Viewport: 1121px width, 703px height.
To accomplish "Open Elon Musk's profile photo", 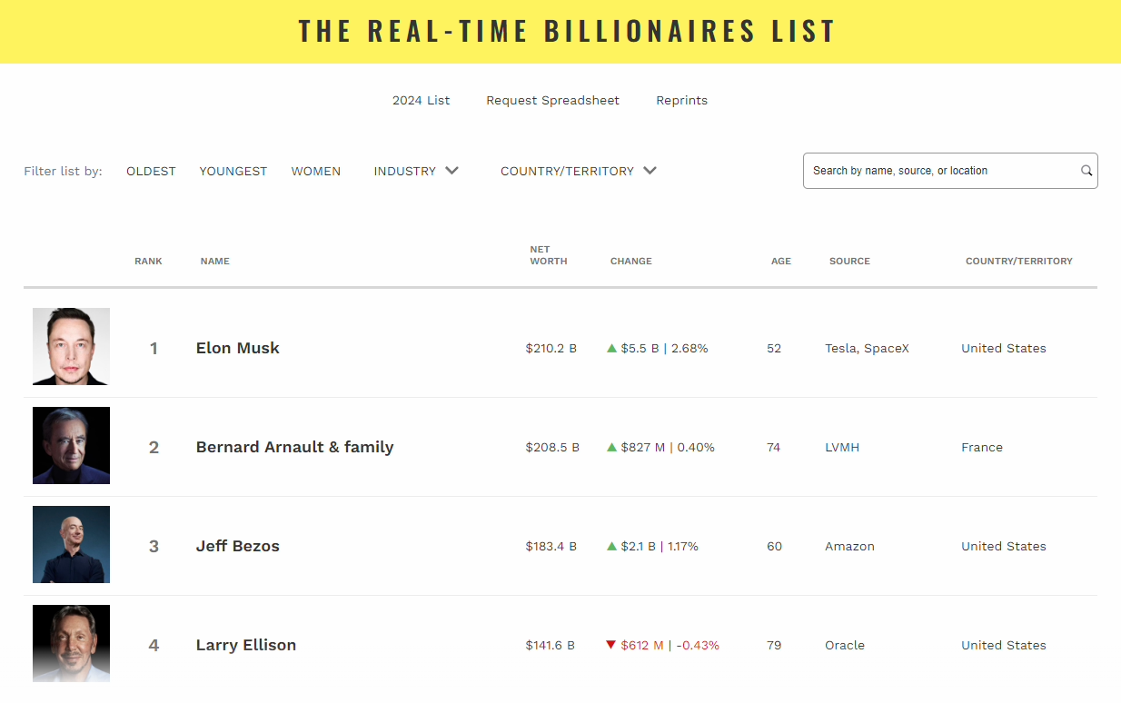I will click(x=71, y=346).
